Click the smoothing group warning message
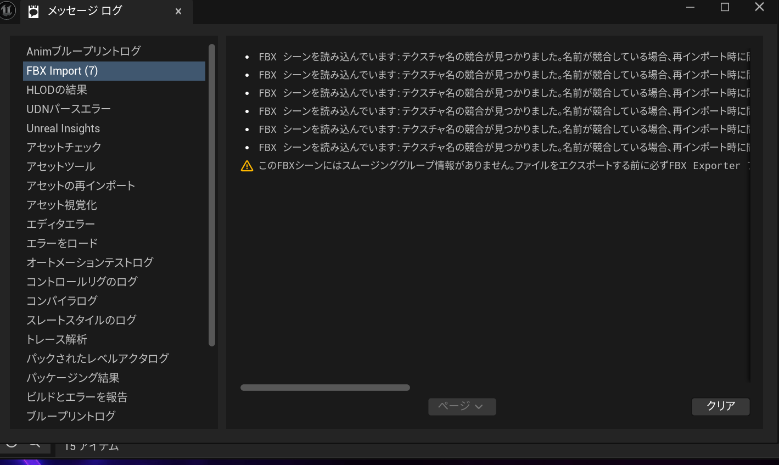The height and width of the screenshot is (465, 779). (495, 166)
